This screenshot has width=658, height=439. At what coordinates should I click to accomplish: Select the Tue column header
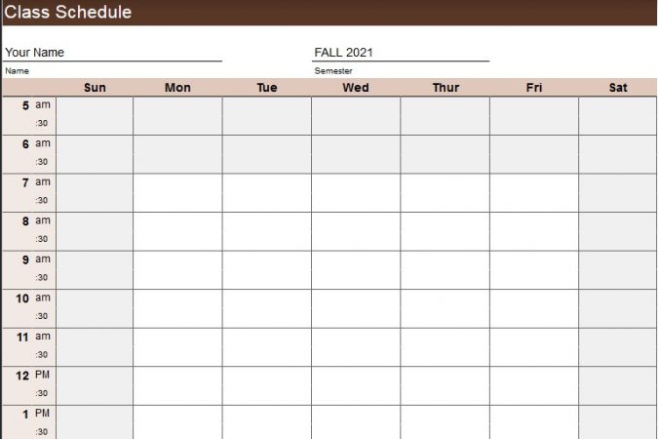(267, 88)
